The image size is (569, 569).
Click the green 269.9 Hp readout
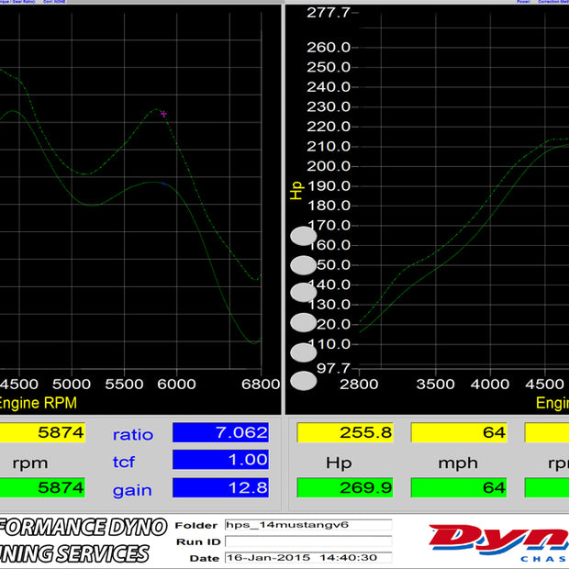point(345,487)
